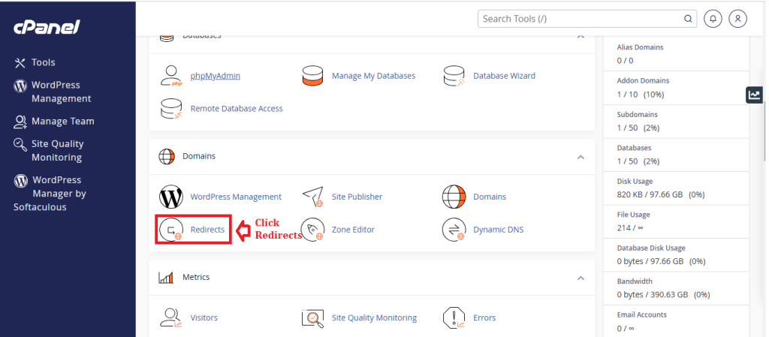This screenshot has width=769, height=337.
Task: Click the Manage My Databases icon
Action: pyautogui.click(x=312, y=76)
